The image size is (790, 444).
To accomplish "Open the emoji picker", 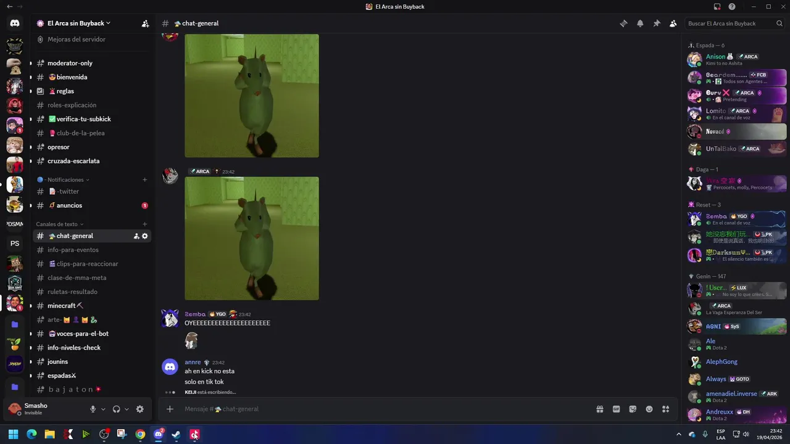I will pyautogui.click(x=649, y=409).
